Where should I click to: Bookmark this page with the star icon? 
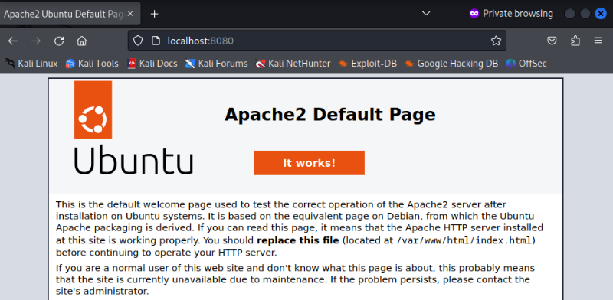[496, 41]
